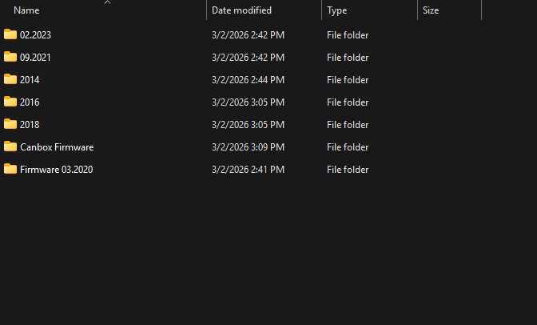Screen dimensions: 537x325
Task: Click the Type column header
Action: point(336,10)
